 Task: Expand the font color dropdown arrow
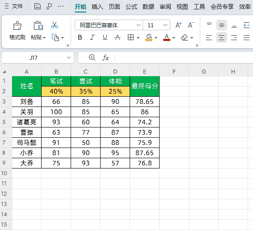(x=174, y=37)
